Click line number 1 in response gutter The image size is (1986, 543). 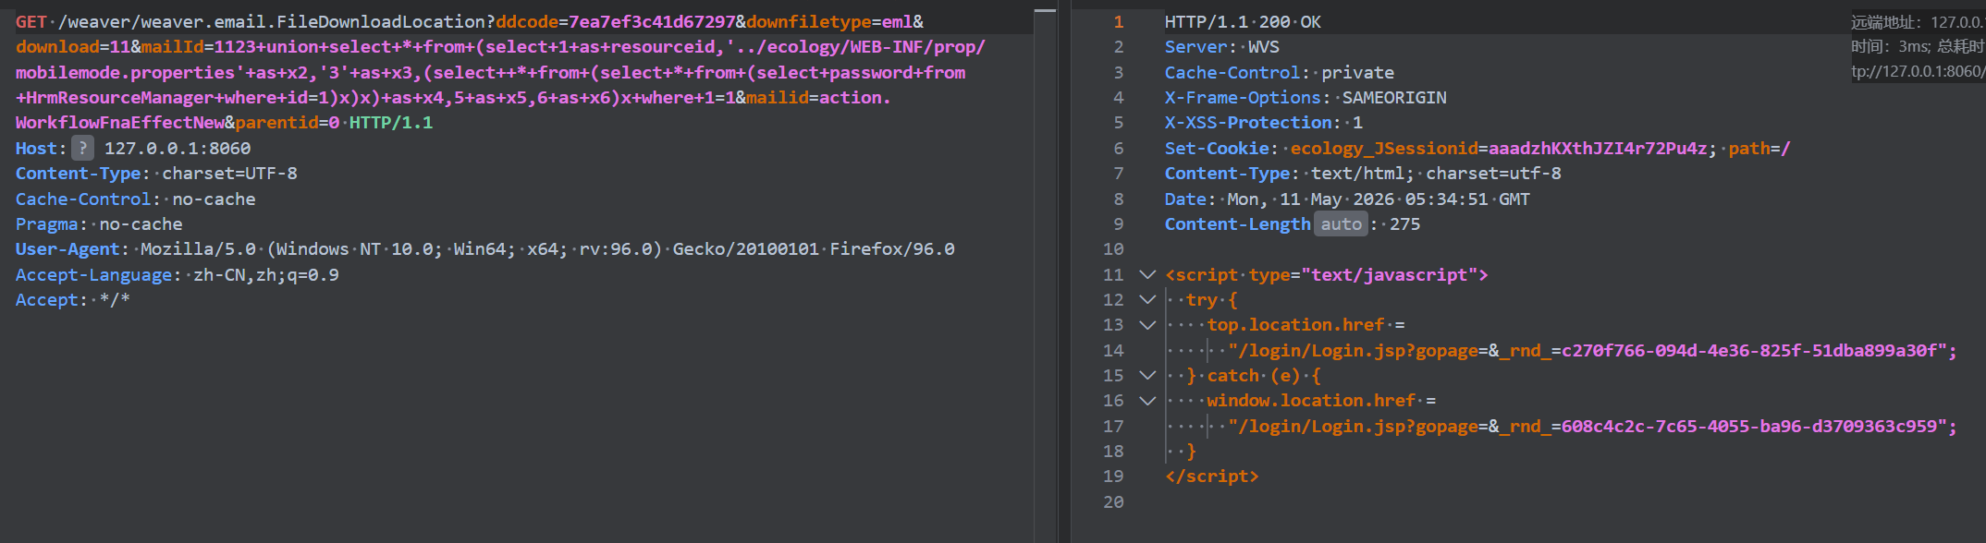[1118, 21]
